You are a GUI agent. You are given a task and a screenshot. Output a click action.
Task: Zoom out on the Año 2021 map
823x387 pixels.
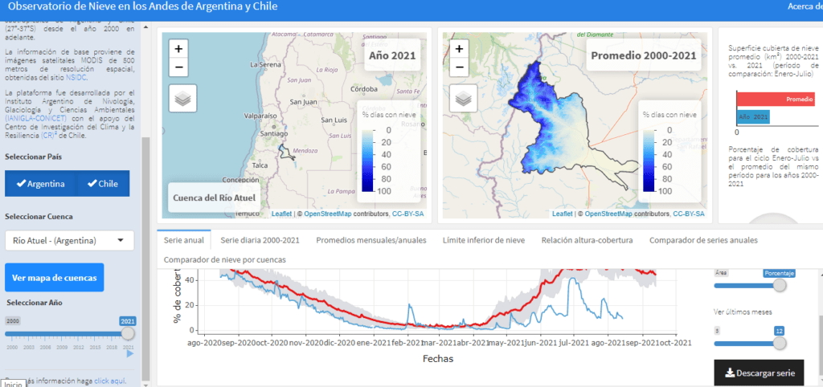point(178,67)
